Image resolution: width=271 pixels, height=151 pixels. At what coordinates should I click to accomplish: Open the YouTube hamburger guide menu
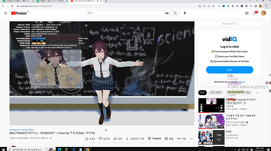tap(5, 13)
